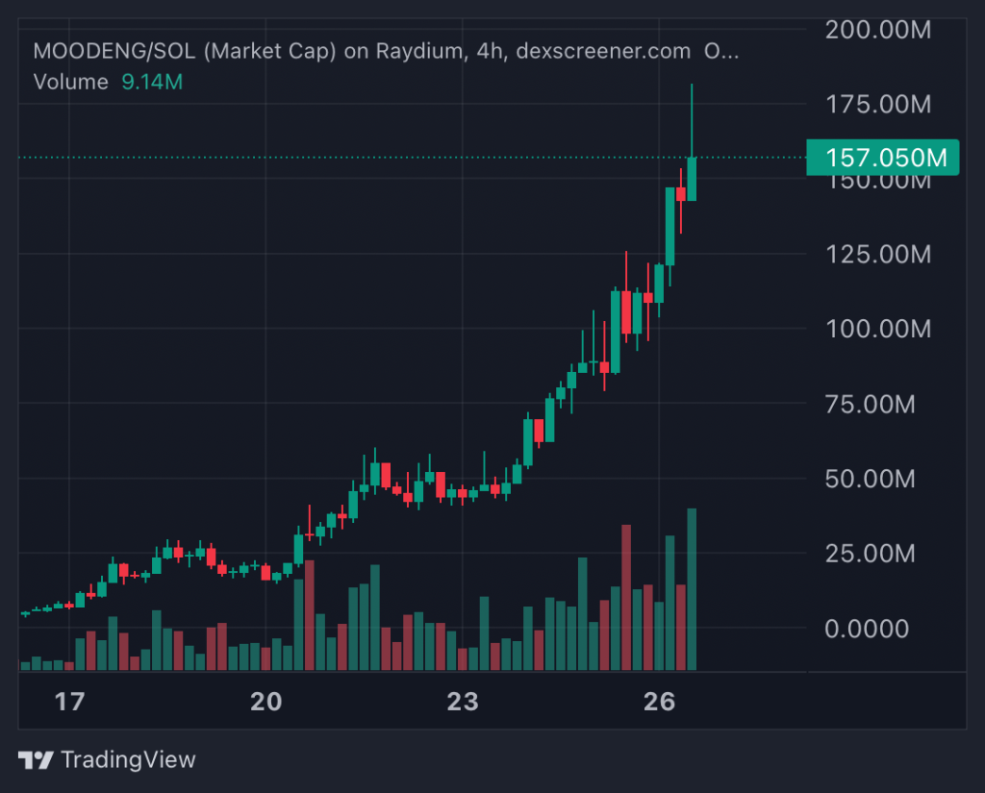Click the 26 label on the date axis
This screenshot has height=793, width=985.
[x=660, y=702]
